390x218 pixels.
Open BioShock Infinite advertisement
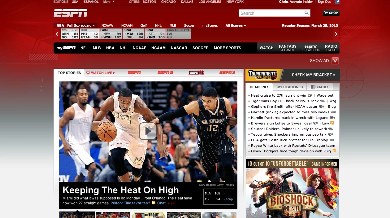coord(292,189)
